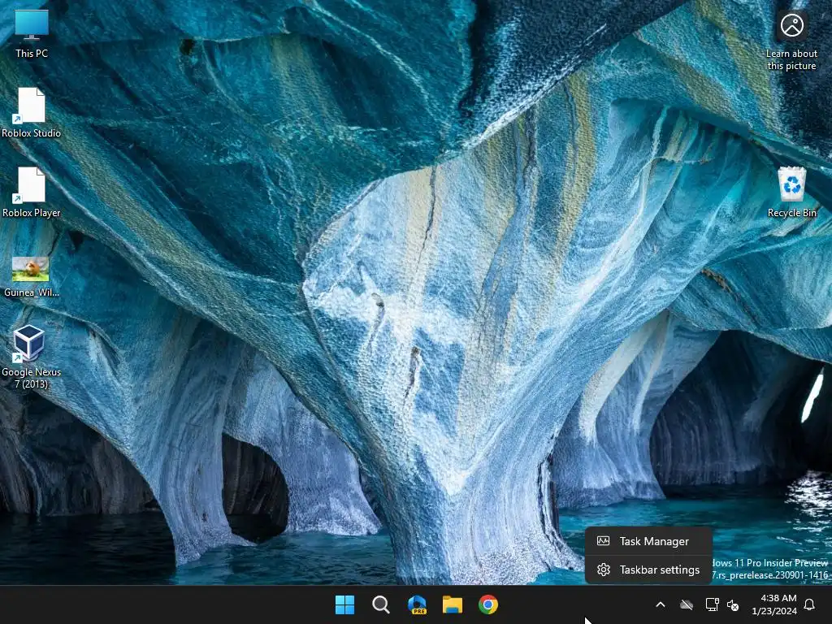Viewport: 832px width, 624px height.
Task: Select the Roblox Studio shortcut
Action: pos(32,112)
